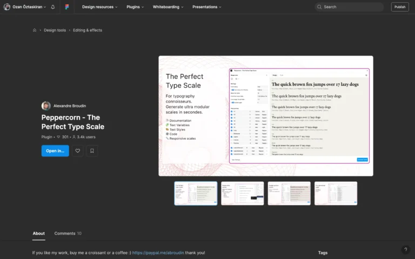The image size is (415, 259).
Task: Open the paypal.me/abroudin link
Action: [158, 253]
